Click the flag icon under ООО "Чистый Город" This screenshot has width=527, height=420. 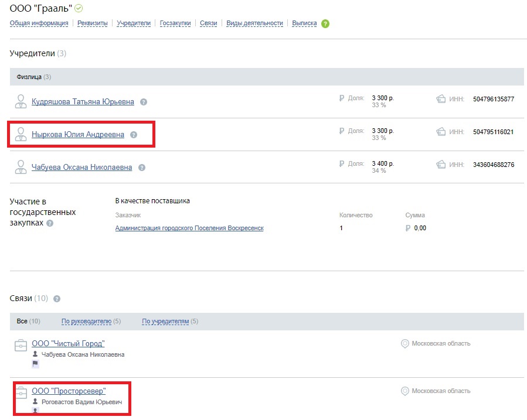tap(35, 364)
